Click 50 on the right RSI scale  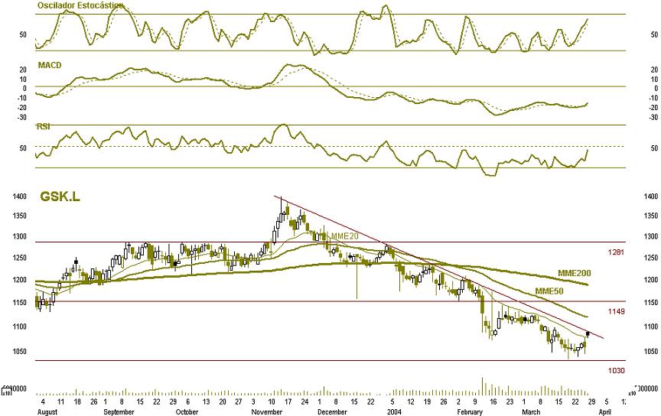coord(654,148)
